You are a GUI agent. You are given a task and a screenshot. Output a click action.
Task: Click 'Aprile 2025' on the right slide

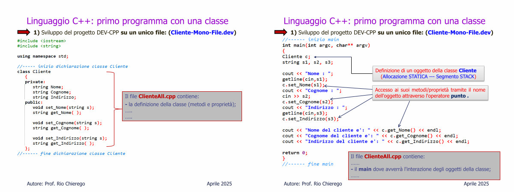coord(476,183)
